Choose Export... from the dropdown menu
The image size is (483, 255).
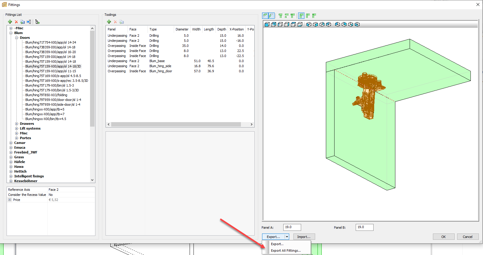coord(277,244)
